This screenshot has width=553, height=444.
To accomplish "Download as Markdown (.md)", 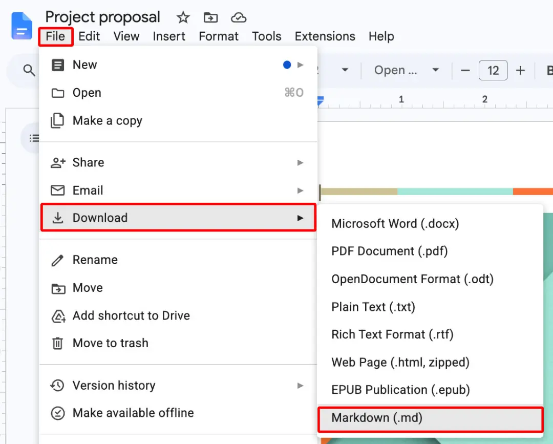I will [x=430, y=418].
